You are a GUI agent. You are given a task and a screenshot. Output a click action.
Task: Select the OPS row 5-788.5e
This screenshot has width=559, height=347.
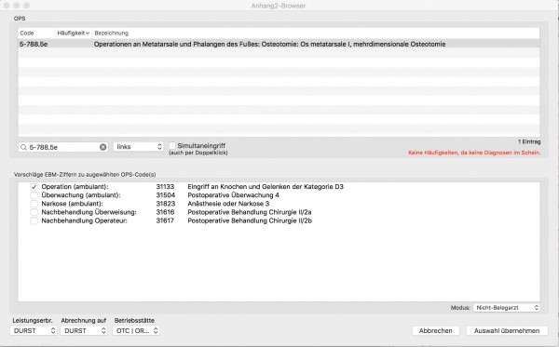point(279,44)
